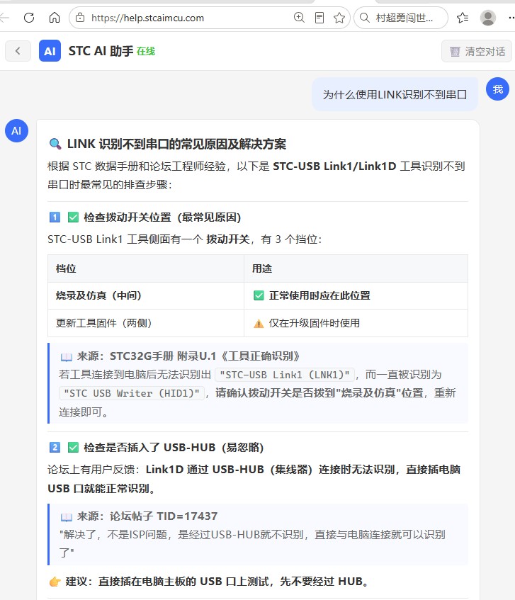515x600 pixels.
Task: Click the number 1 step emoji
Action: click(x=55, y=217)
